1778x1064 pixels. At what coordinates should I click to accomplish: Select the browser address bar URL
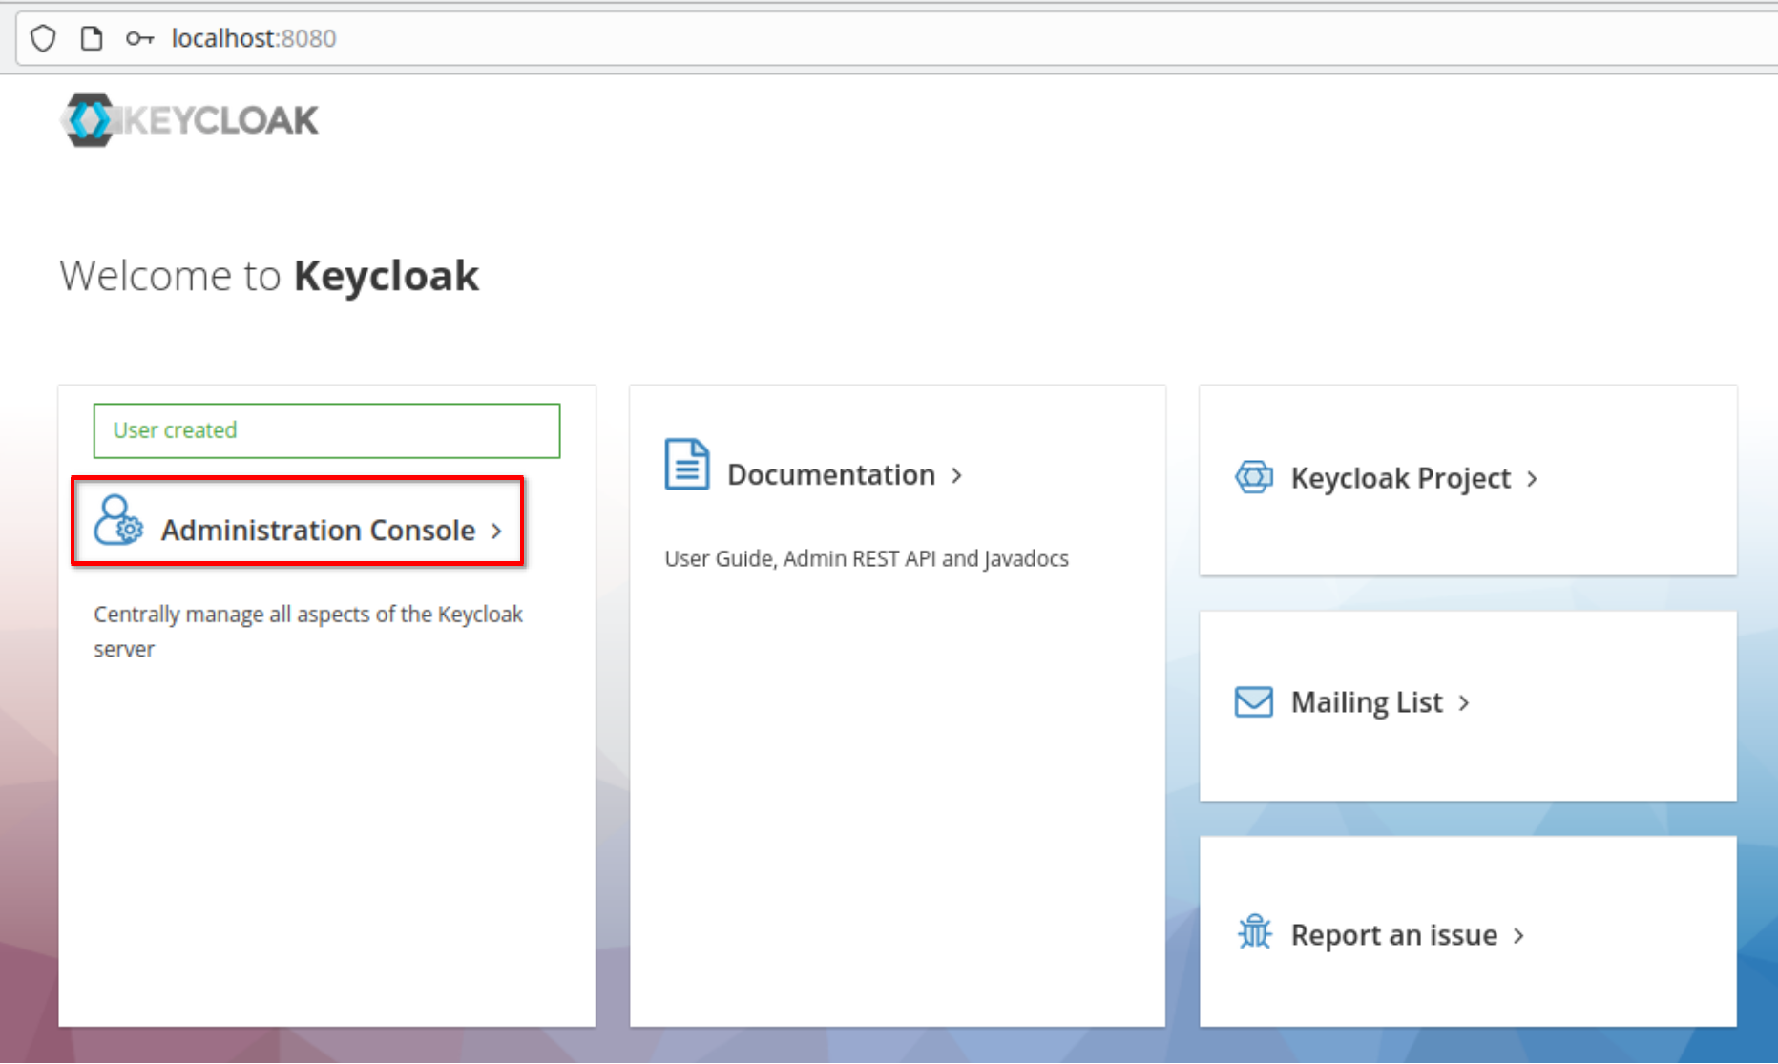tap(253, 38)
